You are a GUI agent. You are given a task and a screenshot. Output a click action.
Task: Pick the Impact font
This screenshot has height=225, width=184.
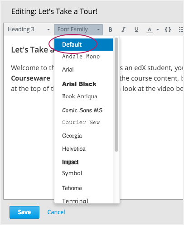pyautogui.click(x=83, y=162)
